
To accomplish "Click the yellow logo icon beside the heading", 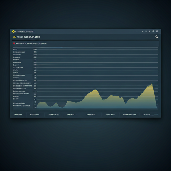I will (15, 37).
